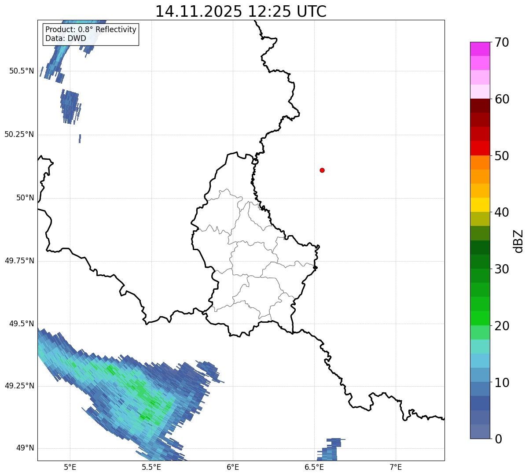The height and width of the screenshot is (476, 529).
Task: Click the 0 colorbar tick label
Action: 499,439
